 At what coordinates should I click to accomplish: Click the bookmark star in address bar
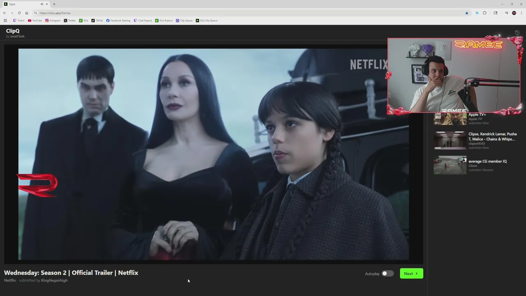tap(467, 13)
